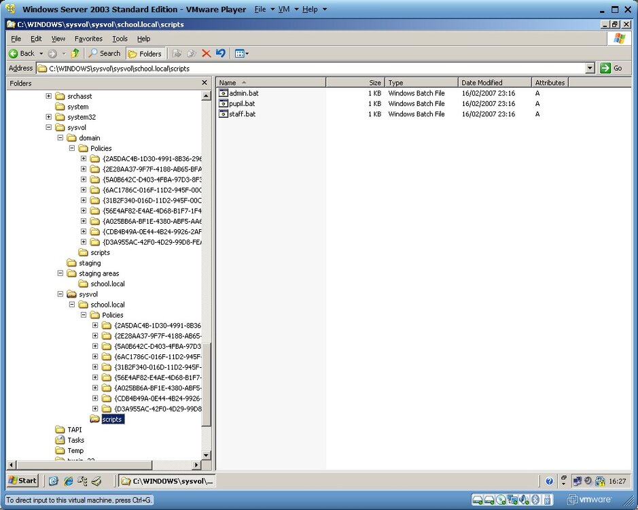Select the Tasks folder icon
Image resolution: width=638 pixels, height=510 pixels.
click(60, 440)
